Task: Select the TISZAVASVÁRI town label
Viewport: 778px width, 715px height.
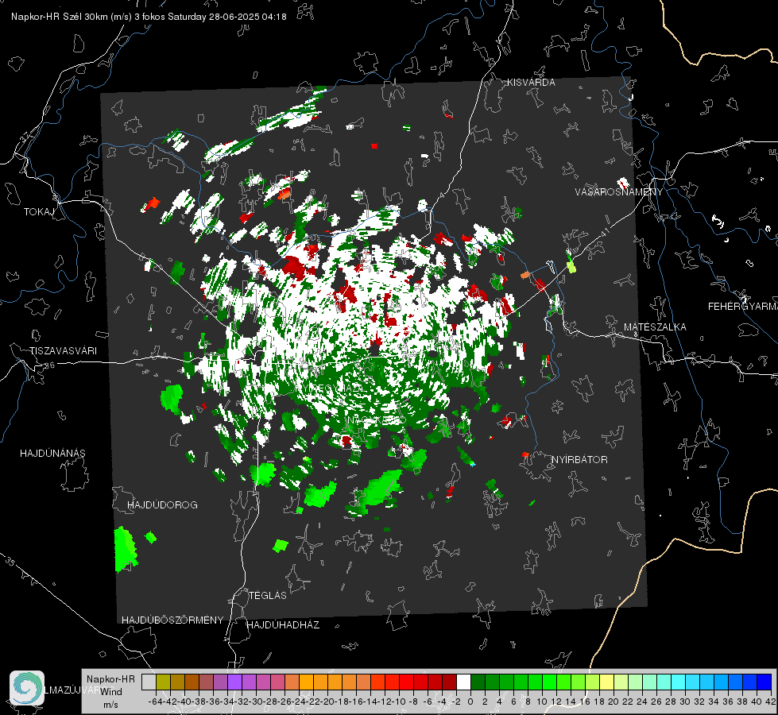Action: (x=63, y=351)
